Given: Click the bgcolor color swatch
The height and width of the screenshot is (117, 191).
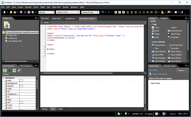Looking at the screenshot, I should point(21,86).
